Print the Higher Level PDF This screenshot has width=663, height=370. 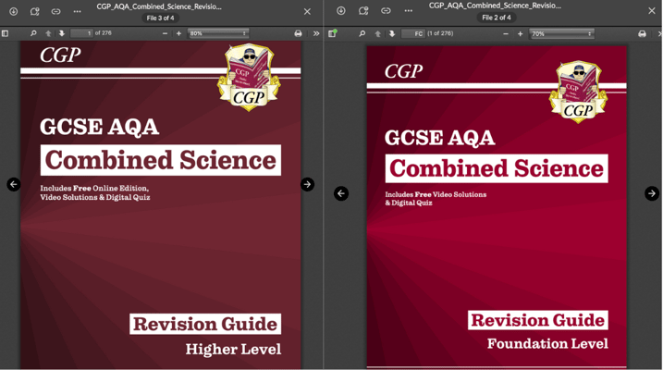(x=298, y=33)
